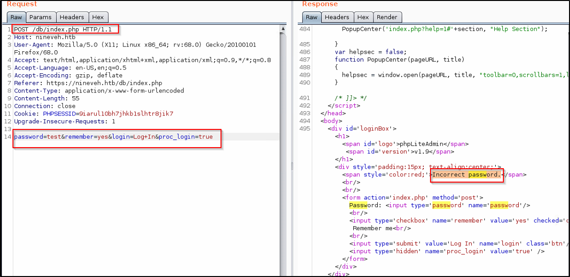Click the function PopupCenter(pageURL, title) line
This screenshot has width=570, height=277.
400,59
